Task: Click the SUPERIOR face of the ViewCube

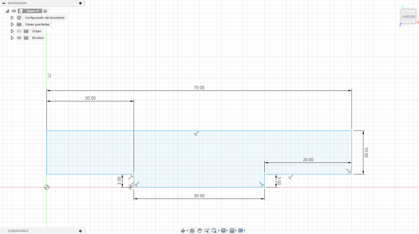Action: [x=408, y=17]
